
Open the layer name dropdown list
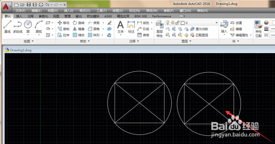[x=216, y=23]
